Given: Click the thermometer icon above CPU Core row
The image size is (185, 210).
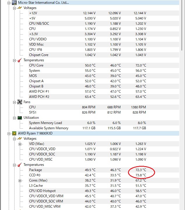Looking at the screenshot, I should point(20,60).
